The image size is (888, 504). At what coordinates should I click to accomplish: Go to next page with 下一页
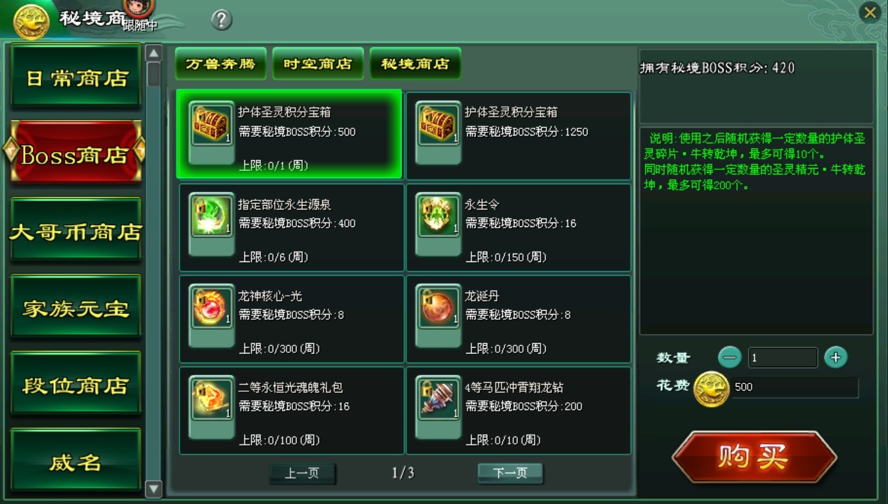tap(510, 474)
